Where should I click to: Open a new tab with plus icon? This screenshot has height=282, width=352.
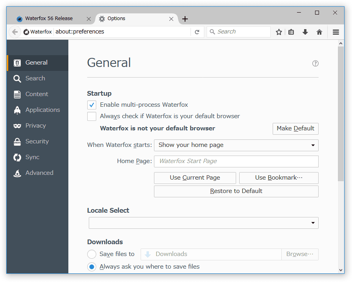click(185, 19)
